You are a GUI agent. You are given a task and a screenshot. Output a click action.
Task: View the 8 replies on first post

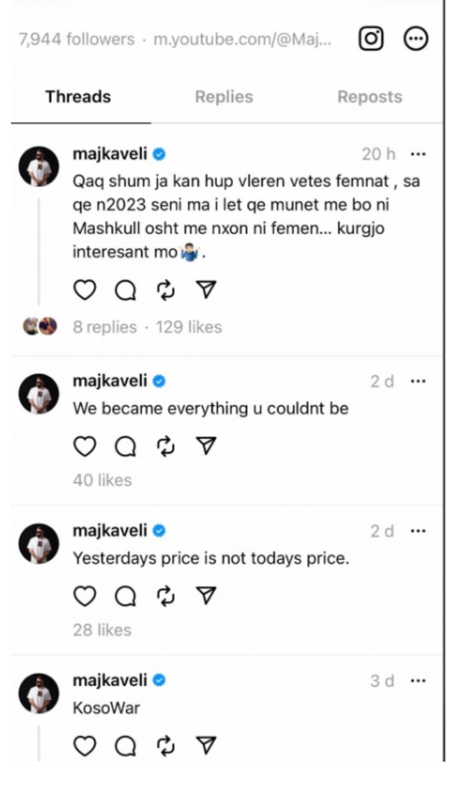[104, 327]
